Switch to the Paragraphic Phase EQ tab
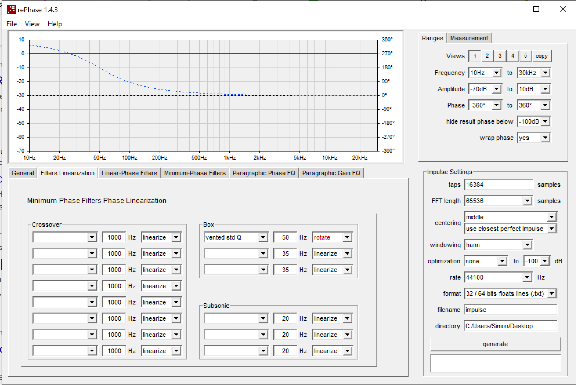 [264, 173]
